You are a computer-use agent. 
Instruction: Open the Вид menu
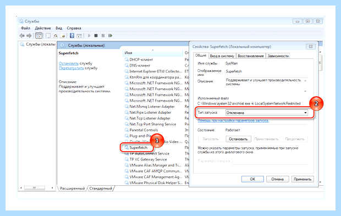[59, 28]
